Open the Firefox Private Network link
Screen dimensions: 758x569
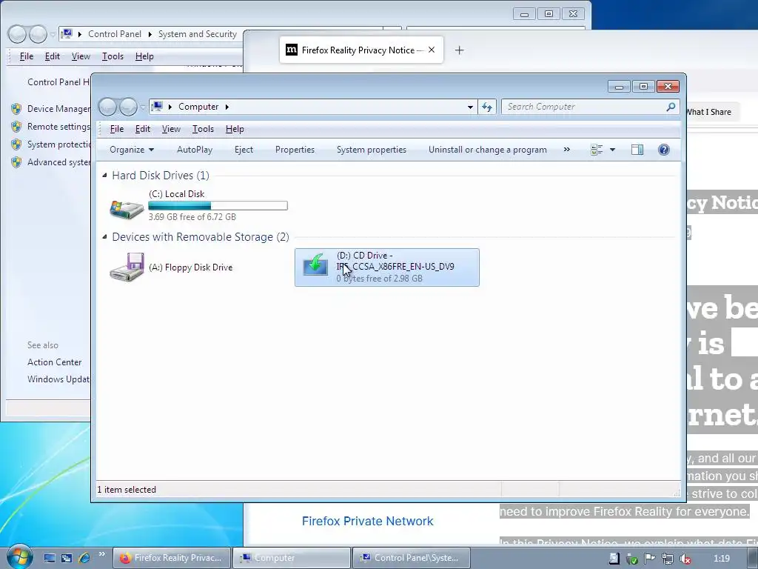click(367, 521)
